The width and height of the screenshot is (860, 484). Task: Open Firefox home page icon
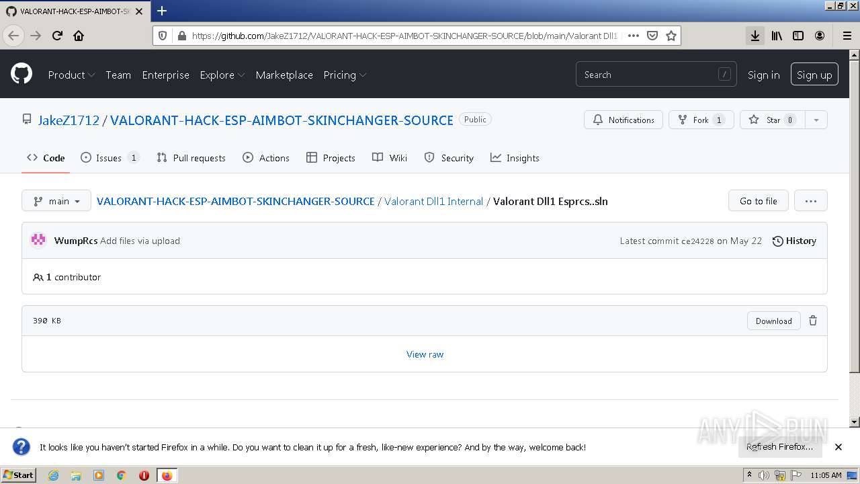pos(79,36)
